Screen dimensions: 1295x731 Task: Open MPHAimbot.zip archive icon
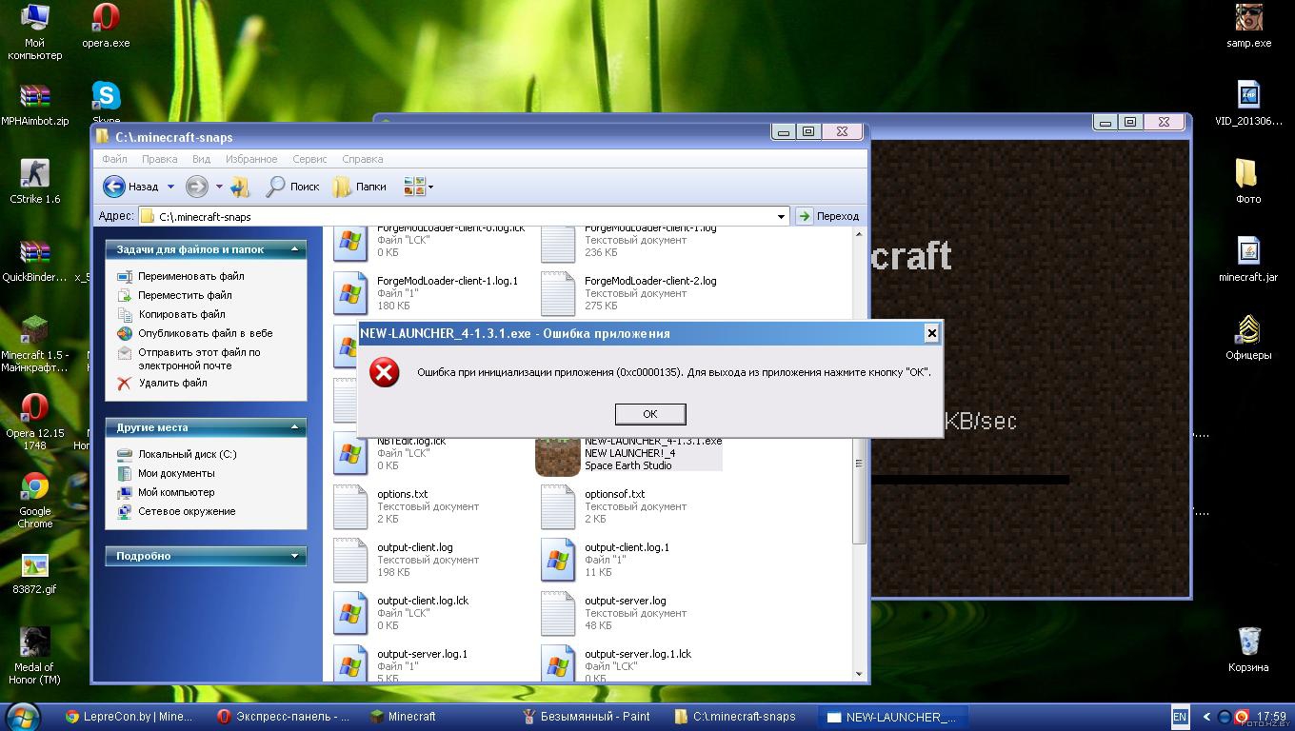[x=34, y=105]
